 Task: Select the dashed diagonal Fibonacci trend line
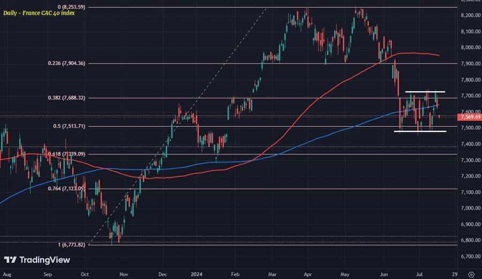(x=178, y=127)
